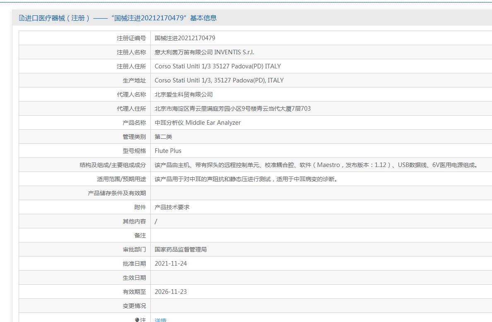Select agent address 北京市海淀区青云里满庭芳园小区 value
The height and width of the screenshot is (322, 492).
[232, 109]
